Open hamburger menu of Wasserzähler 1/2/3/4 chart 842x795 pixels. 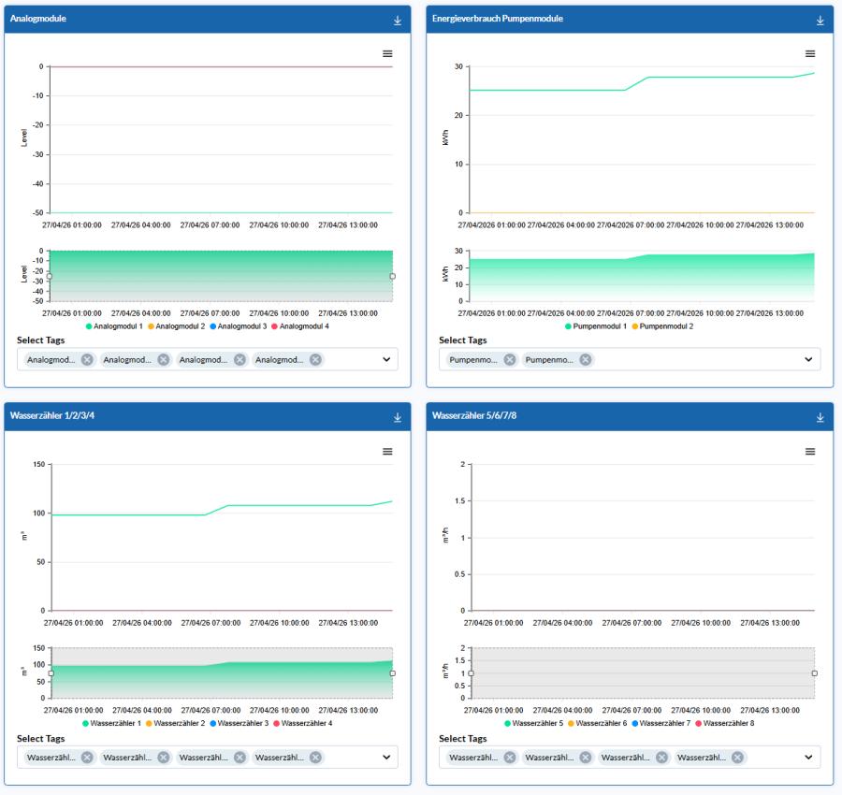[387, 452]
